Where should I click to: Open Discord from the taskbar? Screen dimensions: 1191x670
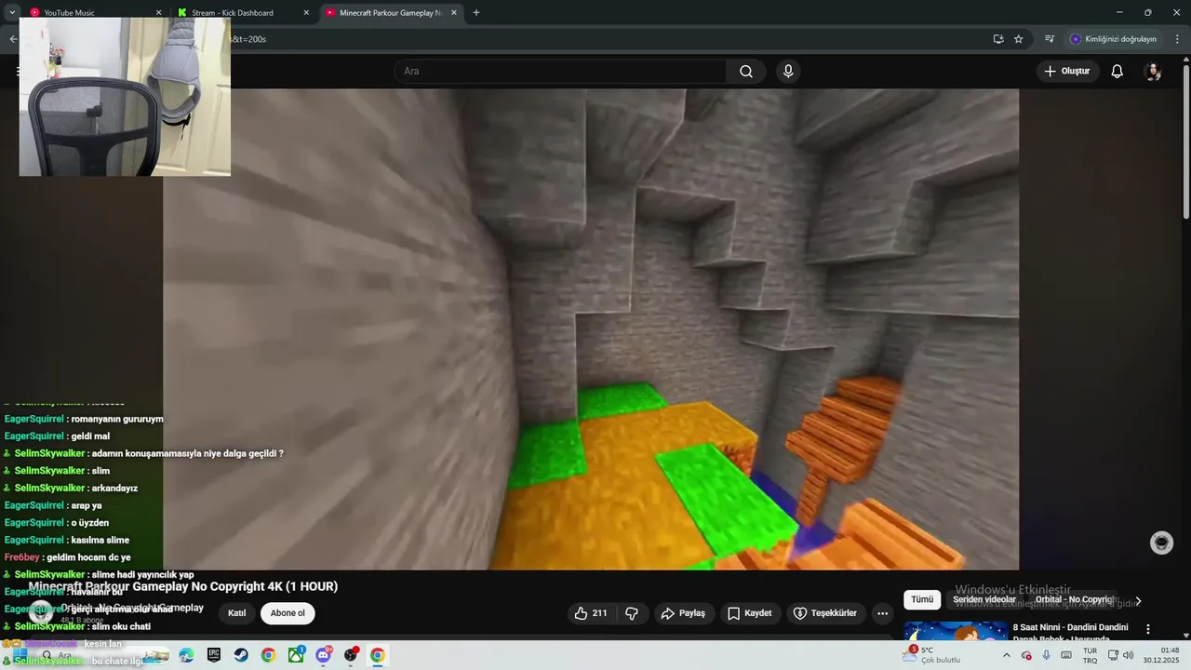coord(323,655)
